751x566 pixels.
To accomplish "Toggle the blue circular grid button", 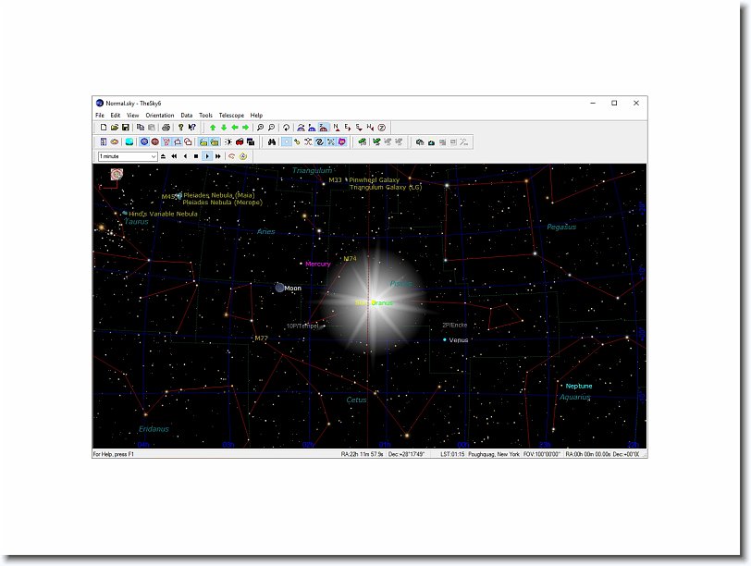I will 144,141.
